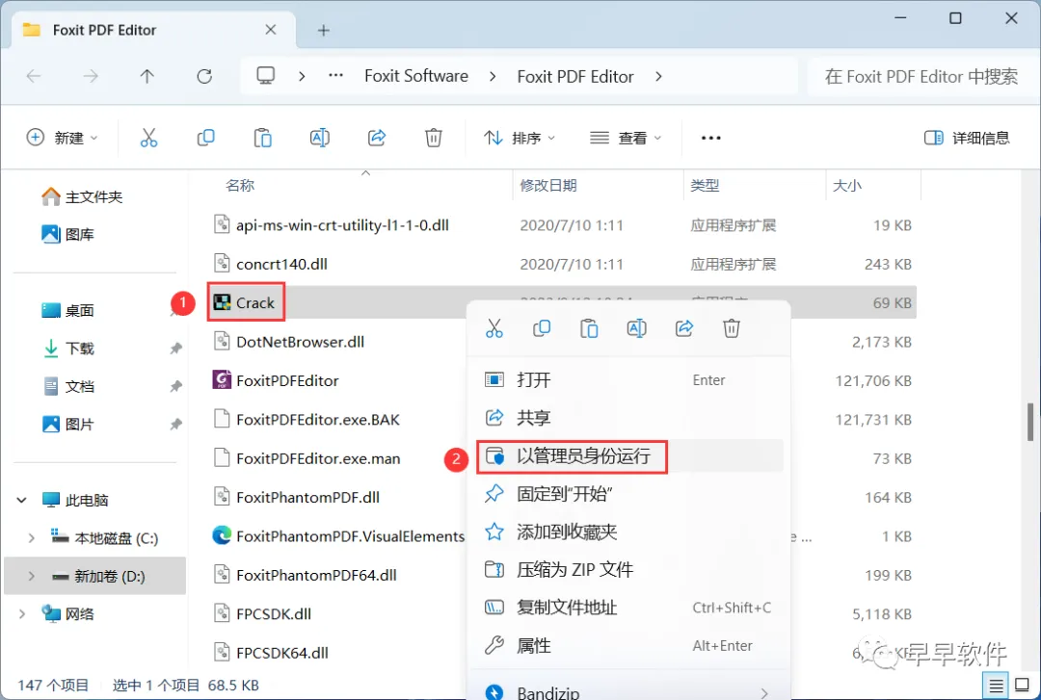The height and width of the screenshot is (700, 1041).
Task: Click the Paste icon in the toolbar
Action: coord(263,138)
